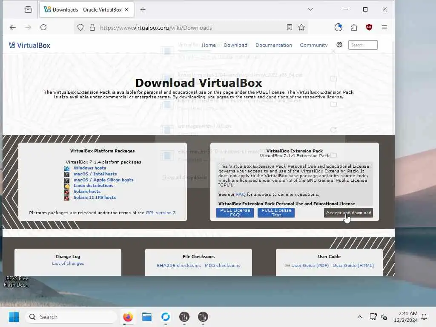Screen dimensions: 436x327
Task: Click the site padlock icon
Action: tap(92, 27)
